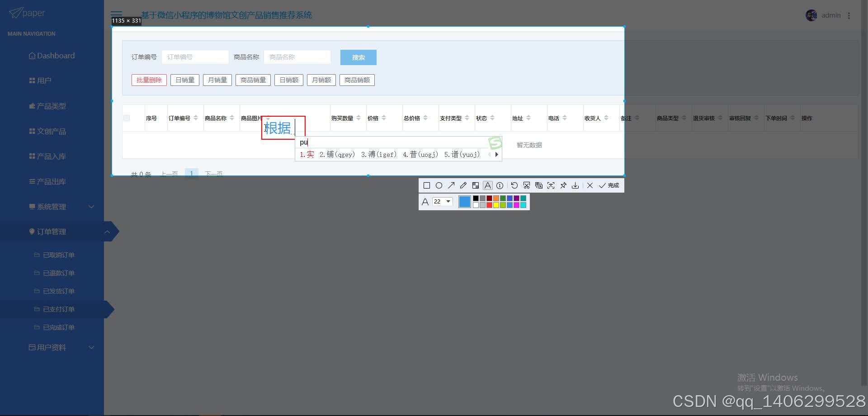The width and height of the screenshot is (868, 416).
Task: Click 完成 to finish screenshot
Action: click(609, 185)
